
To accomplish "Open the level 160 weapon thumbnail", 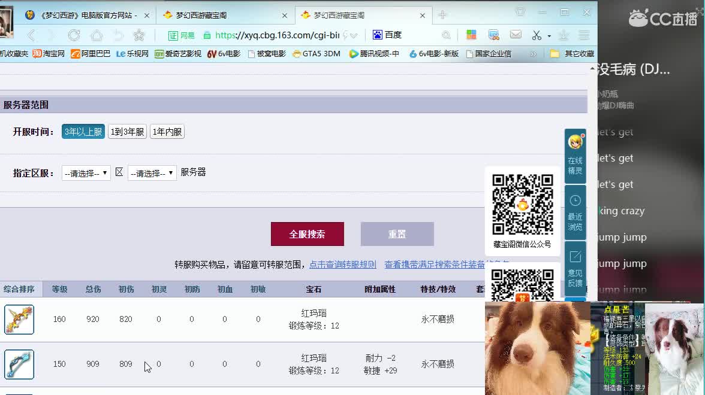I will [19, 320].
